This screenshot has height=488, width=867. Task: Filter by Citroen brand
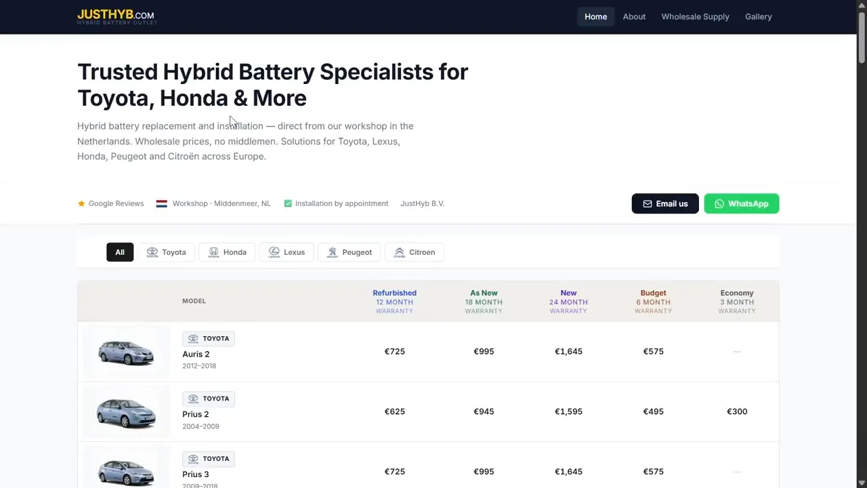point(415,252)
